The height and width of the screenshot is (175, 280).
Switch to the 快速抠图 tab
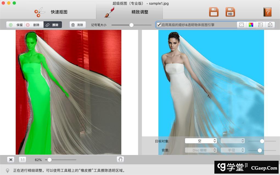click(51, 12)
